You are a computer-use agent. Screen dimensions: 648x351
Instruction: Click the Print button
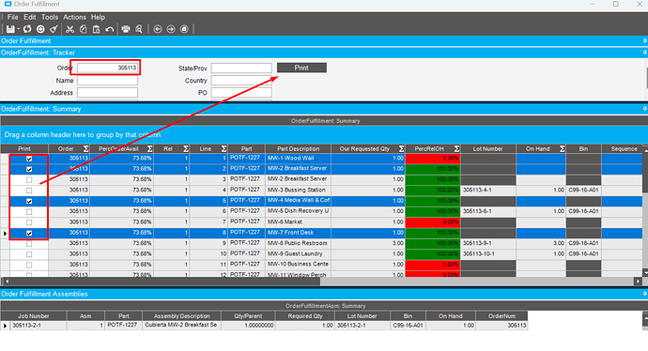(x=301, y=68)
